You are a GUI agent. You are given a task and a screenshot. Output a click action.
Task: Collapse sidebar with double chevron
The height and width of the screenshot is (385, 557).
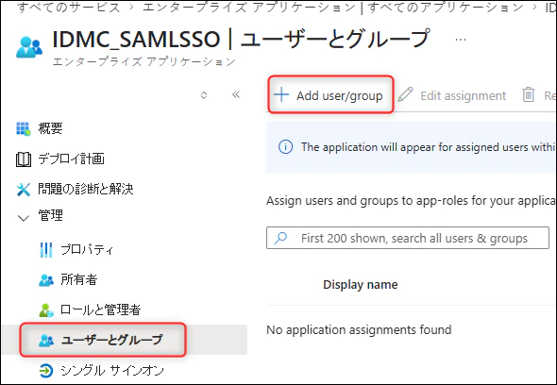click(236, 94)
